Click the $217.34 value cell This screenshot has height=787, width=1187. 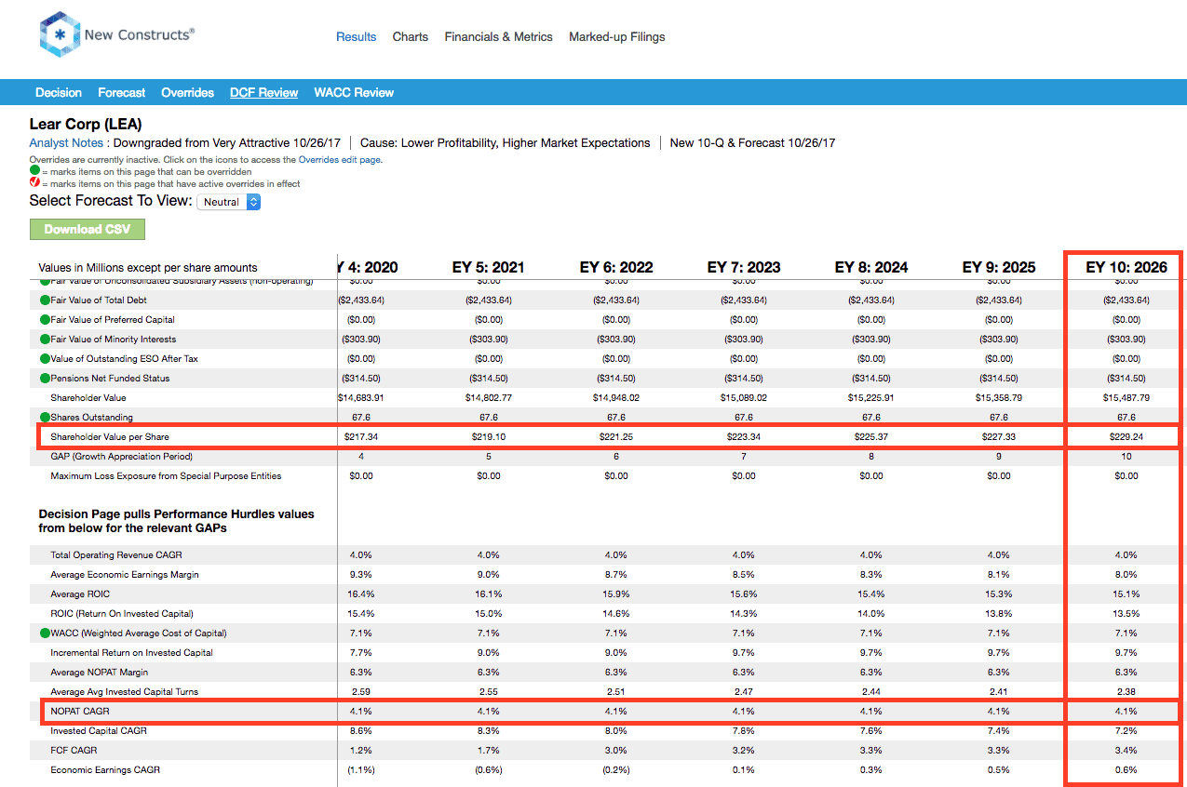361,436
